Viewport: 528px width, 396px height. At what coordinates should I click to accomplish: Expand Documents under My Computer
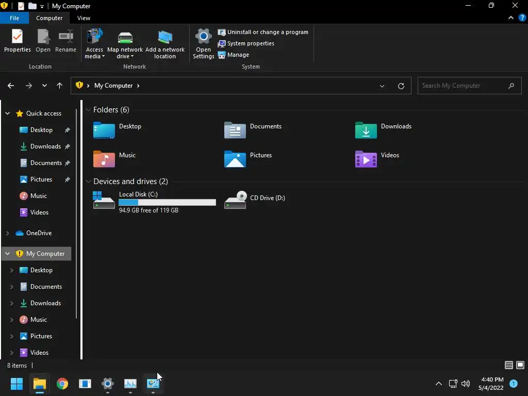coord(11,287)
